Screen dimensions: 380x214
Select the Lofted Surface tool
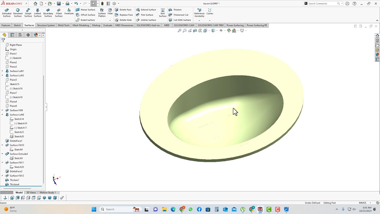click(37, 13)
